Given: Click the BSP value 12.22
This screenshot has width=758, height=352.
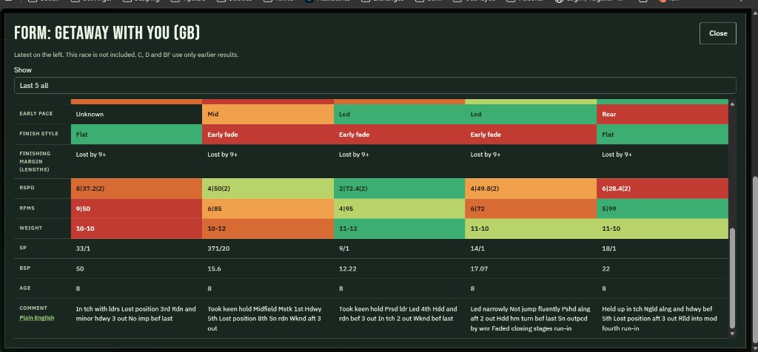Looking at the screenshot, I should [347, 269].
